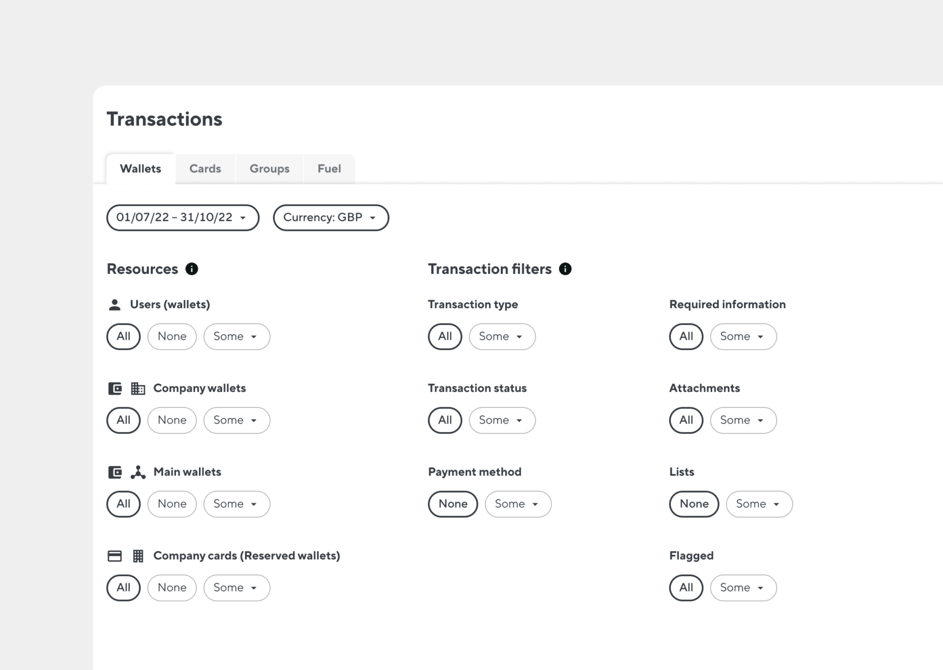Click the Users (wallets) person icon

tap(115, 305)
